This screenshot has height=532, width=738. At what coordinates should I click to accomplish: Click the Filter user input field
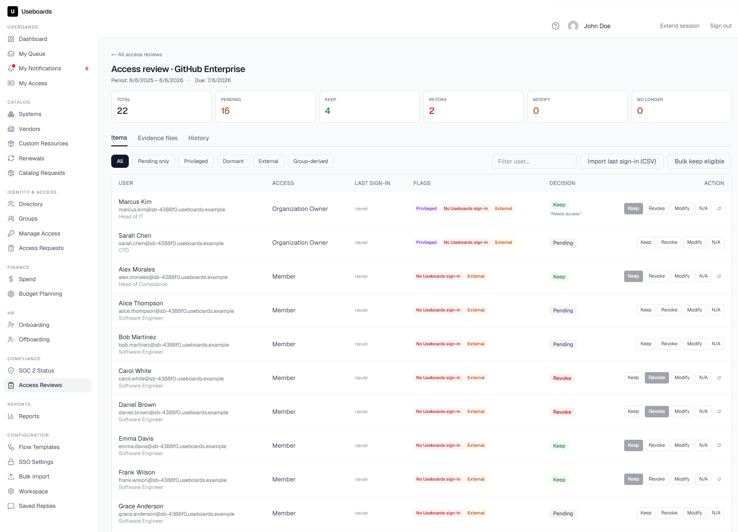point(534,161)
